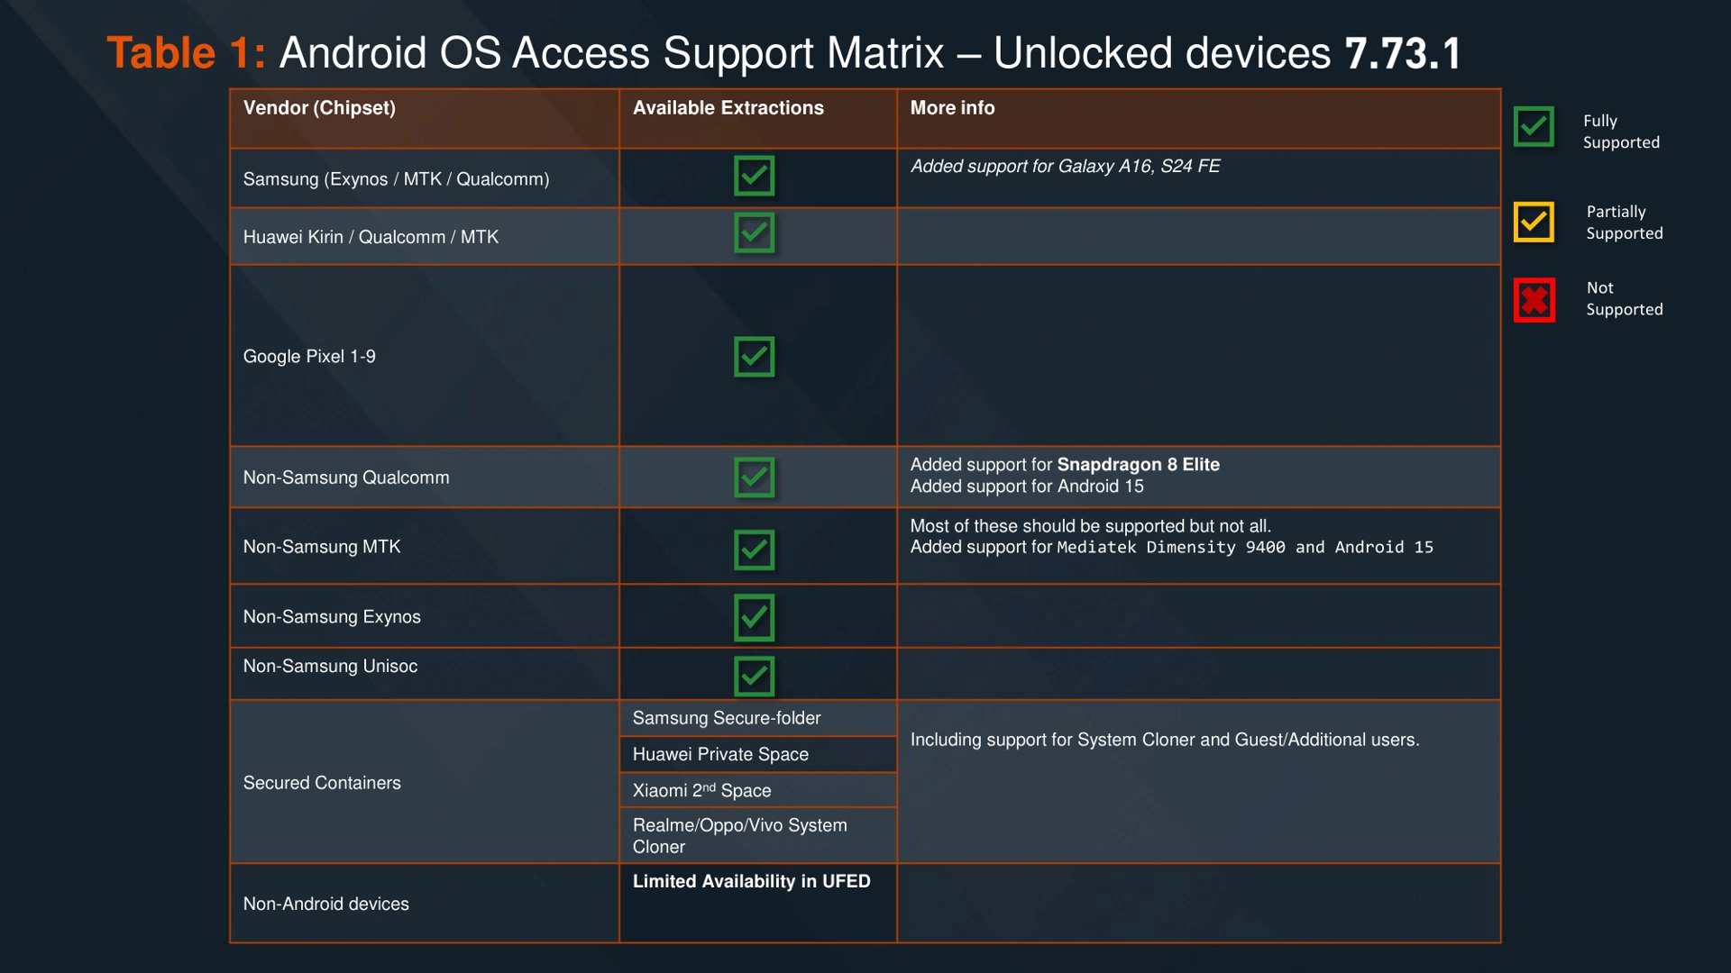Toggle the Non-Samsung Exynos support checkmark
The width and height of the screenshot is (1731, 973).
(756, 616)
